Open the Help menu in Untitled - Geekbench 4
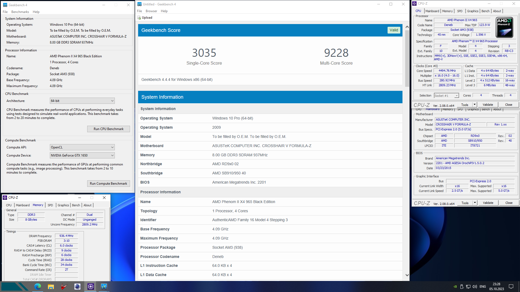This screenshot has width=520, height=292. (164, 11)
